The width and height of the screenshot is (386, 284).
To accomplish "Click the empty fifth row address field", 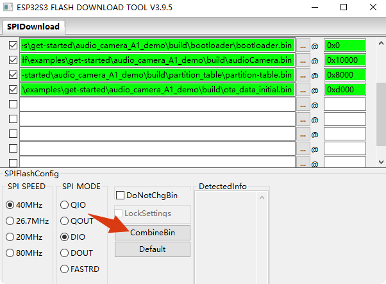I will click(x=345, y=104).
